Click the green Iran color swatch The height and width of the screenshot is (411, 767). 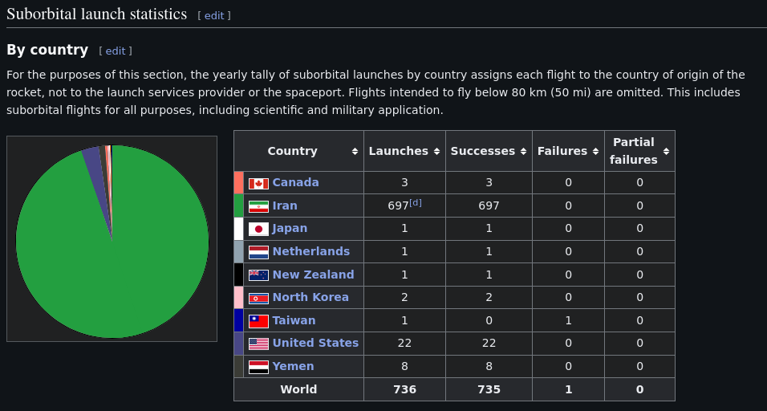(x=238, y=205)
